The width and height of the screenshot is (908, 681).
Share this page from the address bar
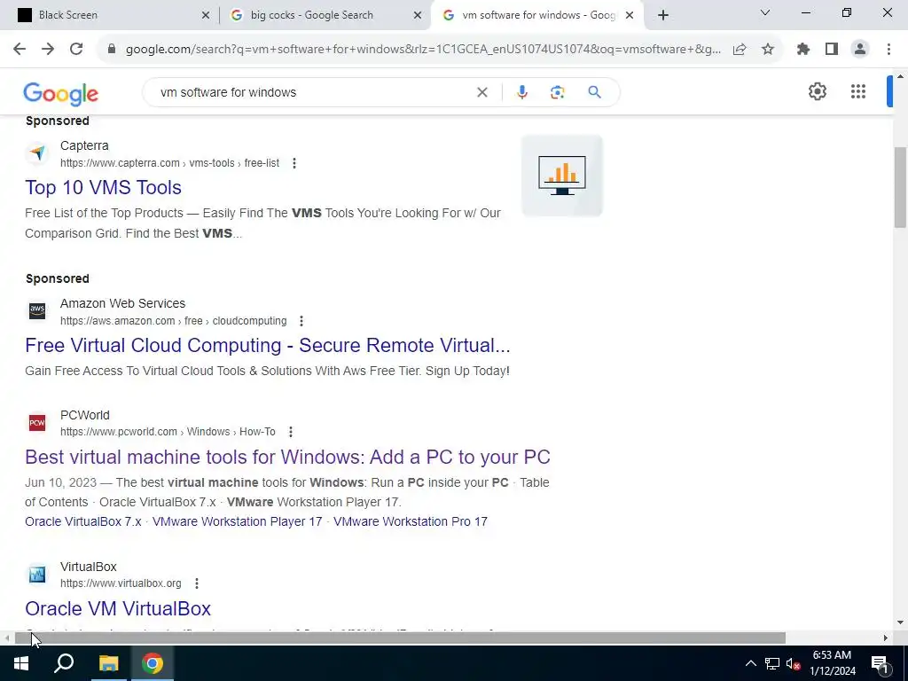[740, 50]
